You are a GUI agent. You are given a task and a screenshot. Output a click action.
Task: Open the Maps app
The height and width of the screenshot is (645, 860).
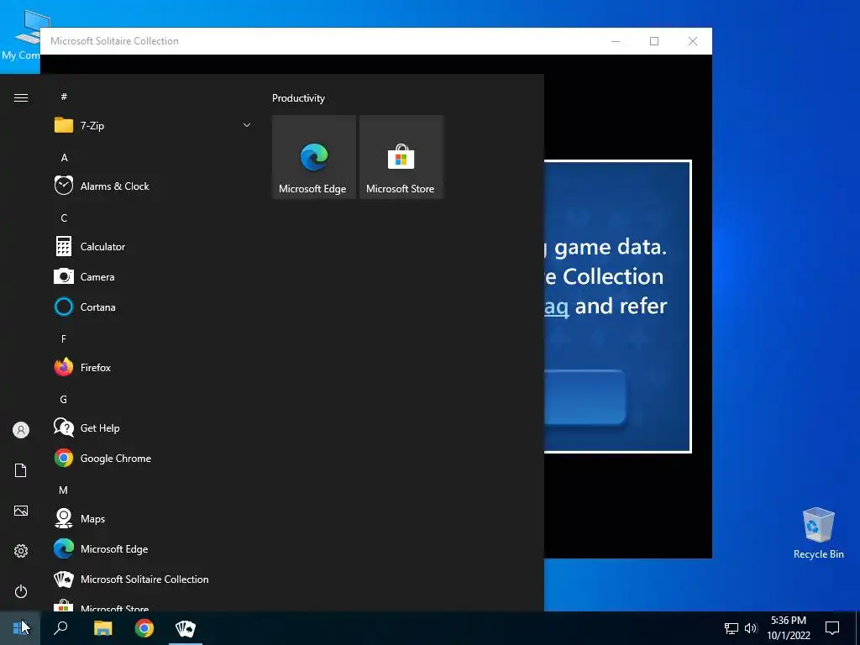pyautogui.click(x=153, y=517)
